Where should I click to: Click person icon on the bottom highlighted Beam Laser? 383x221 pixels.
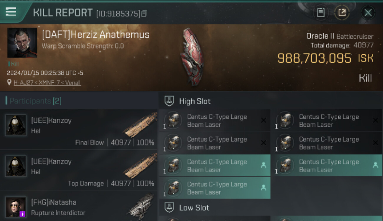[263, 188]
